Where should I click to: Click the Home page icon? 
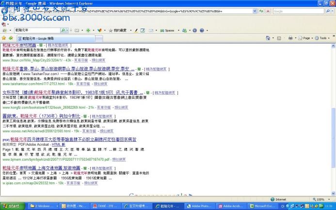(x=268, y=38)
